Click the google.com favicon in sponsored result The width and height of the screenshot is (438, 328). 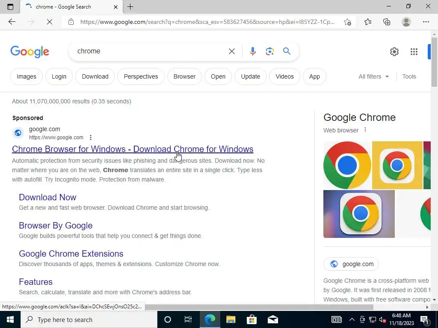pos(18,133)
